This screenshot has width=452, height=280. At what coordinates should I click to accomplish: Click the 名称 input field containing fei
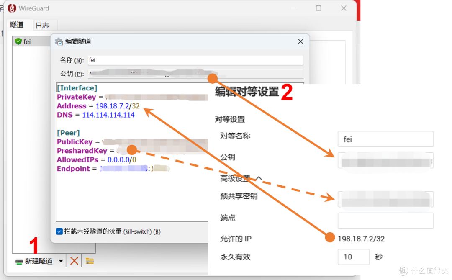(x=196, y=60)
